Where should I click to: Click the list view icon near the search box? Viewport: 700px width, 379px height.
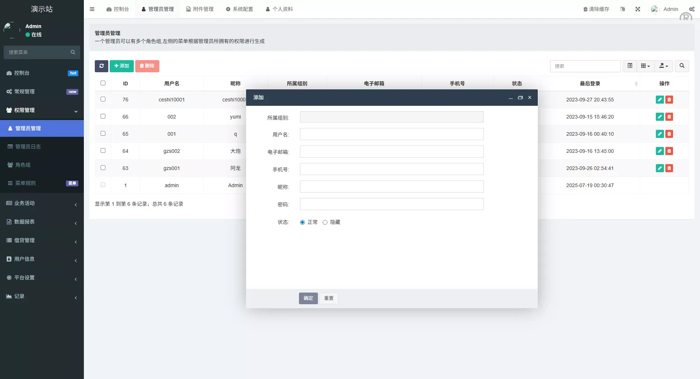(630, 66)
